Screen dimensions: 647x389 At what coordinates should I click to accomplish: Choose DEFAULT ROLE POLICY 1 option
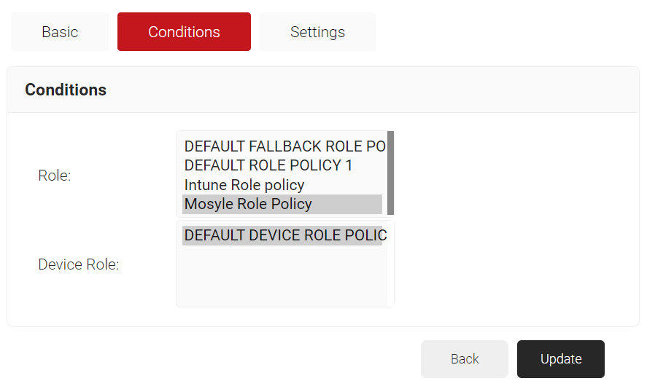tap(268, 165)
